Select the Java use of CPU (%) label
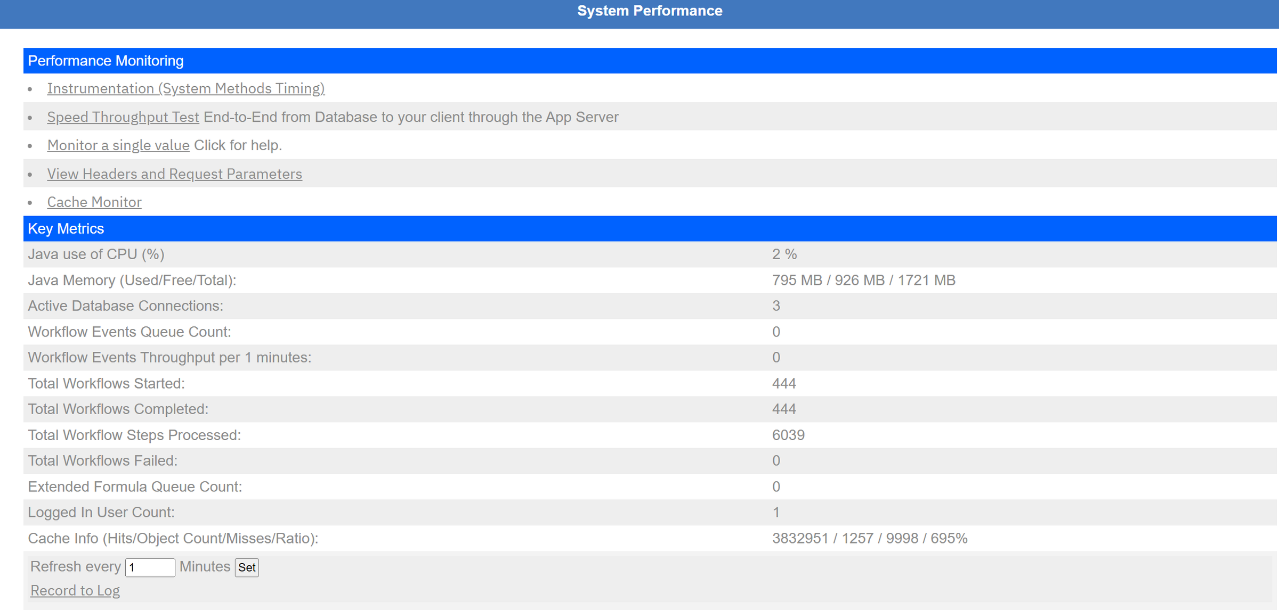 [x=96, y=254]
